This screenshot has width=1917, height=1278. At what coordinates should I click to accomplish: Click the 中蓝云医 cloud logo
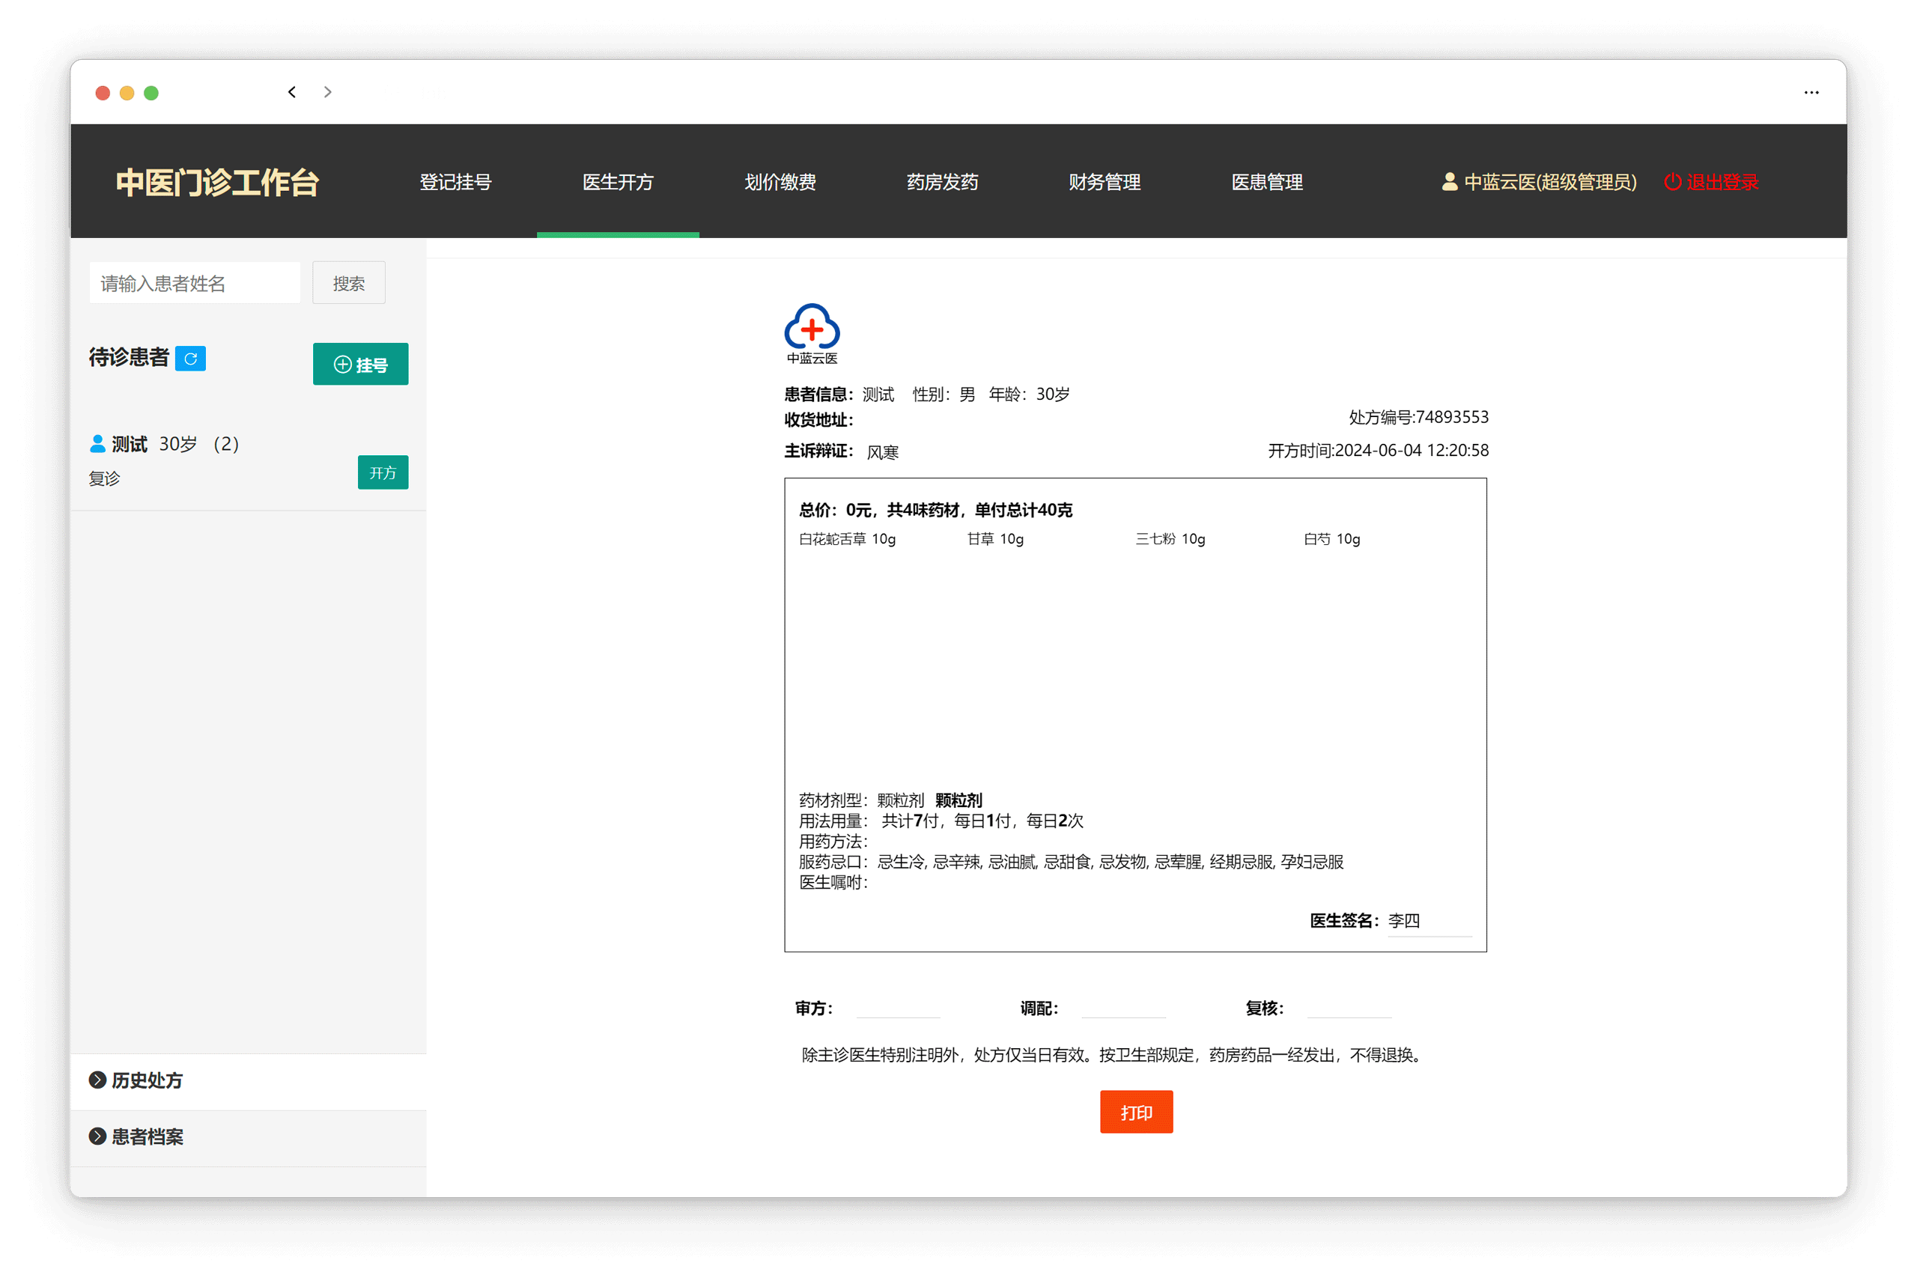pos(812,333)
